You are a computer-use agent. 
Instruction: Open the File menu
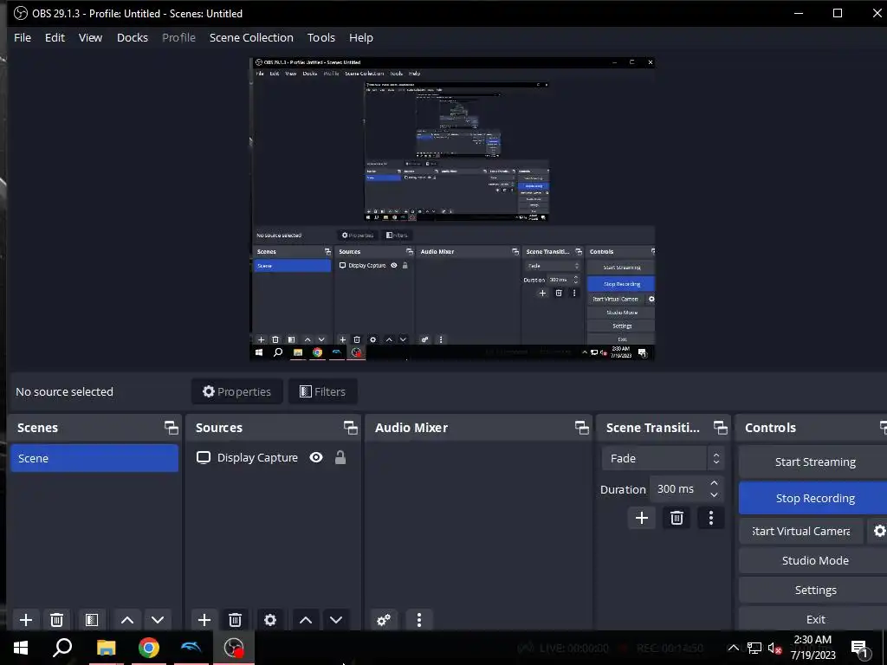[x=23, y=38]
